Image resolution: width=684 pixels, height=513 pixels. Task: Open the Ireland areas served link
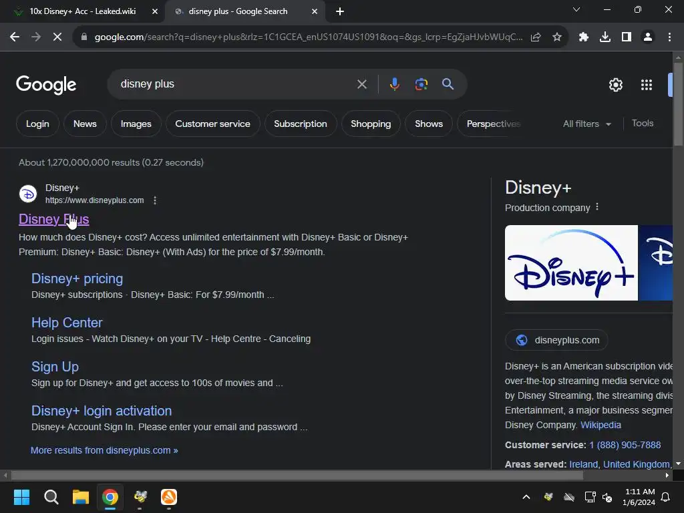[583, 464]
